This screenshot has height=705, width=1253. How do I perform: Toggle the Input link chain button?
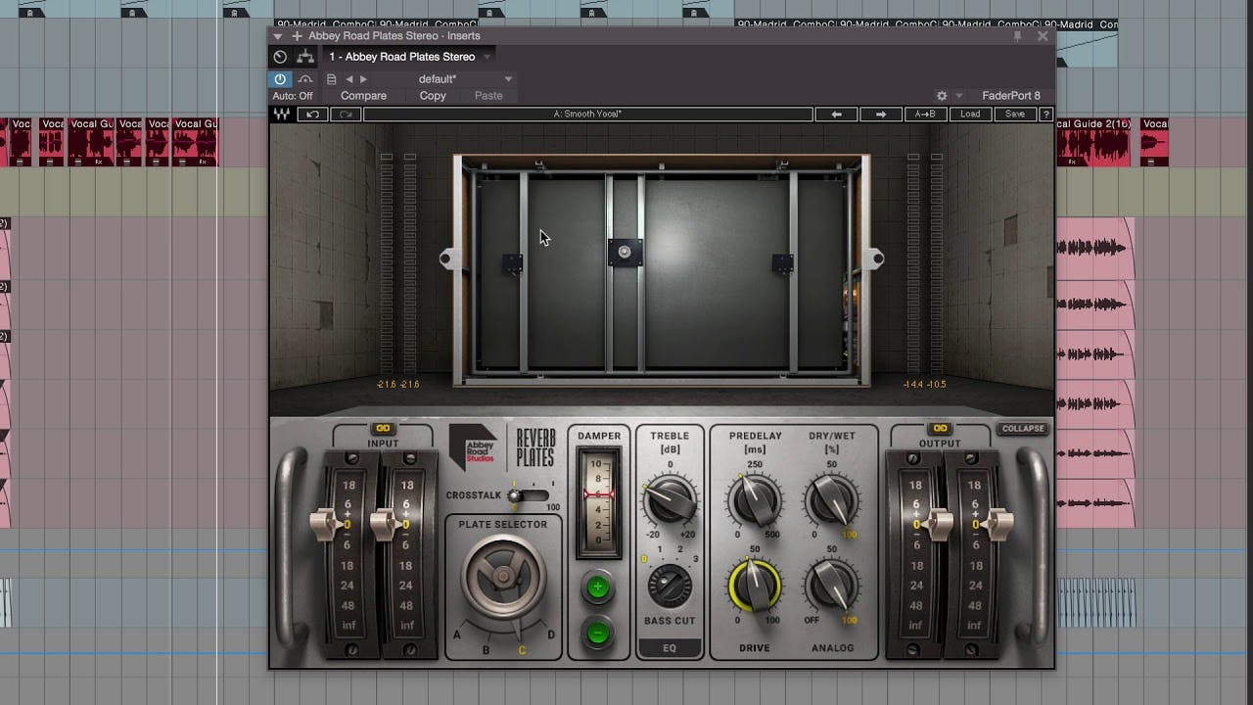point(383,429)
